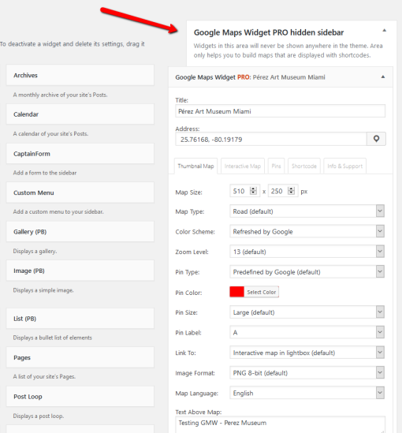The height and width of the screenshot is (433, 402).
Task: Open the Interactive Map tab
Action: 243,166
